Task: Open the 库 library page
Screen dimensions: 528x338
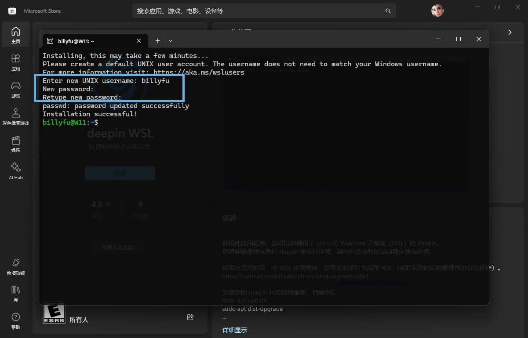Action: pyautogui.click(x=16, y=294)
